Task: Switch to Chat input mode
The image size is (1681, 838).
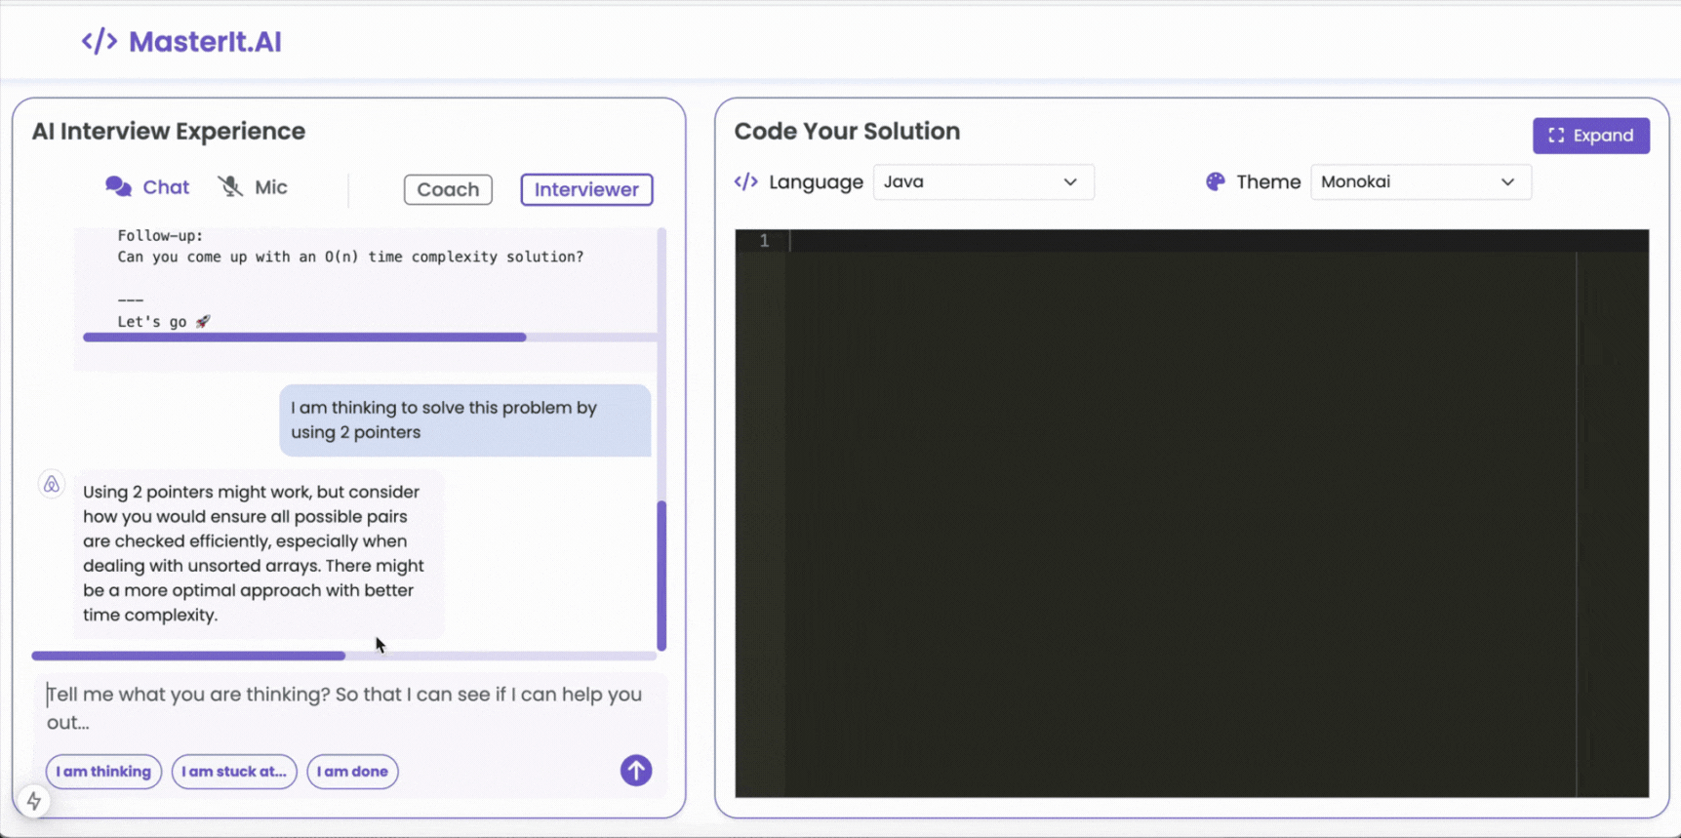Action: click(147, 187)
